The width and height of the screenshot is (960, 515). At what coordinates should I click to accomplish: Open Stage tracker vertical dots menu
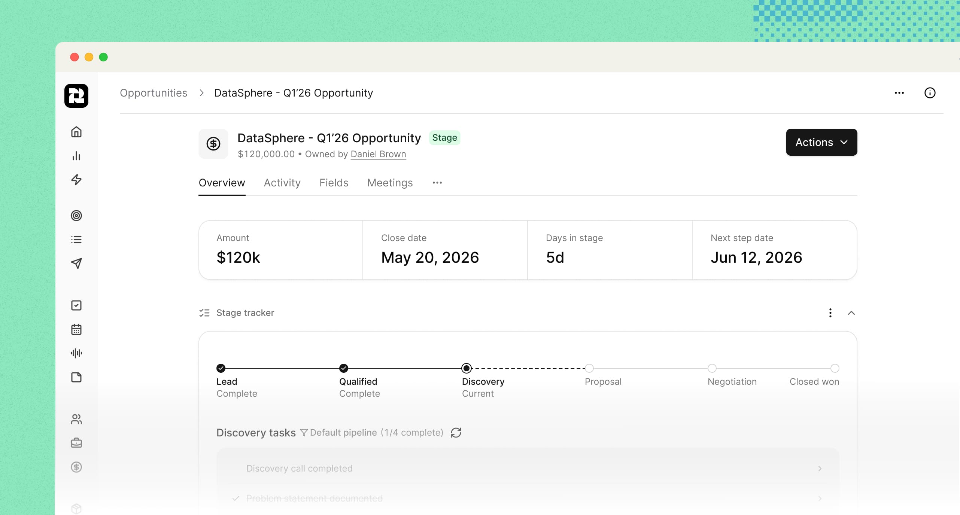pyautogui.click(x=830, y=313)
